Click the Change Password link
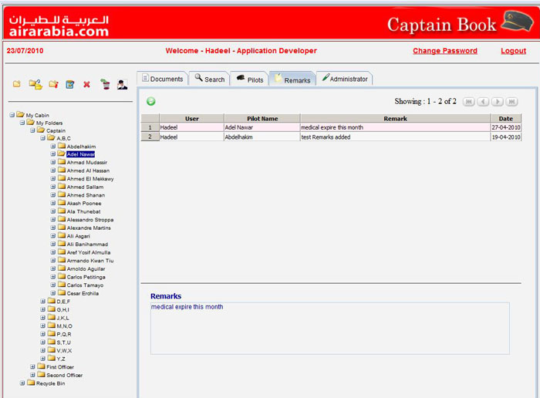 444,51
